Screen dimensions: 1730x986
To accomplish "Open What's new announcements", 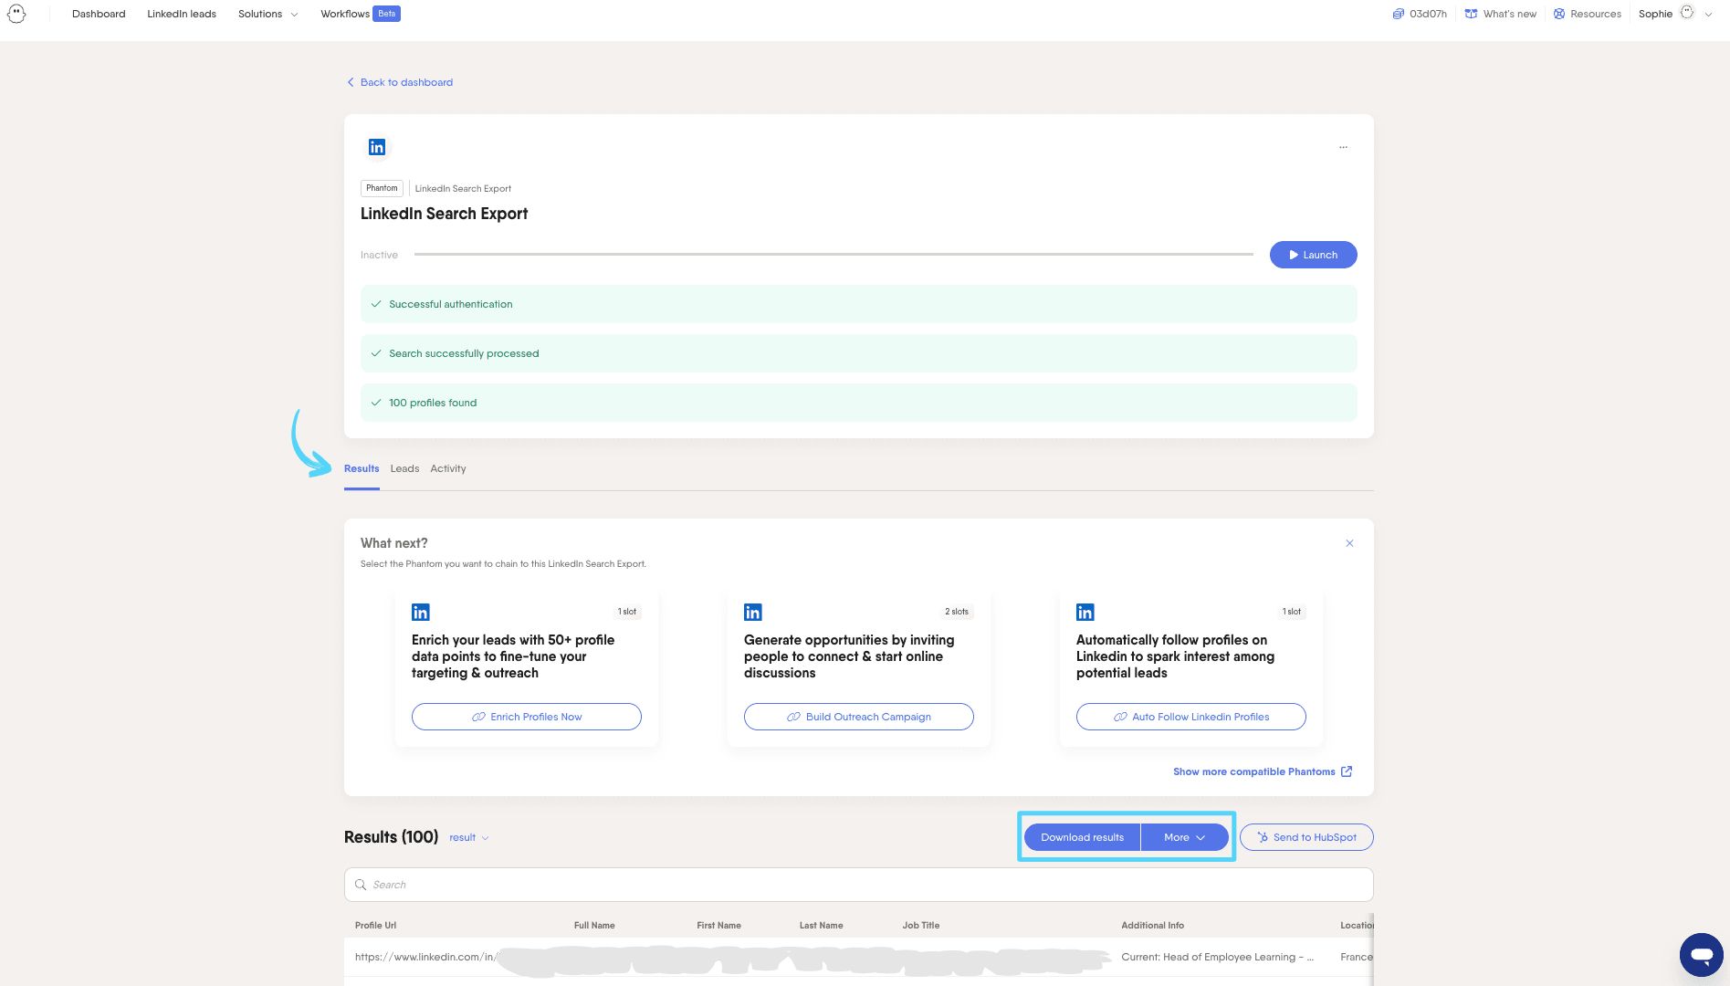I will pos(1500,14).
